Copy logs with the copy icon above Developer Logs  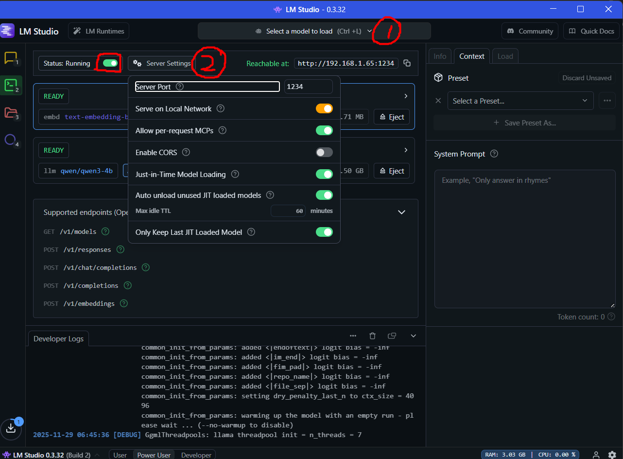(392, 335)
